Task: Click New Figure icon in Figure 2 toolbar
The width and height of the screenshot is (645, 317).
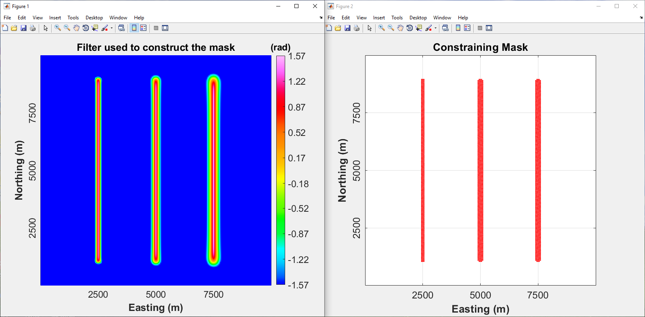Action: 329,28
